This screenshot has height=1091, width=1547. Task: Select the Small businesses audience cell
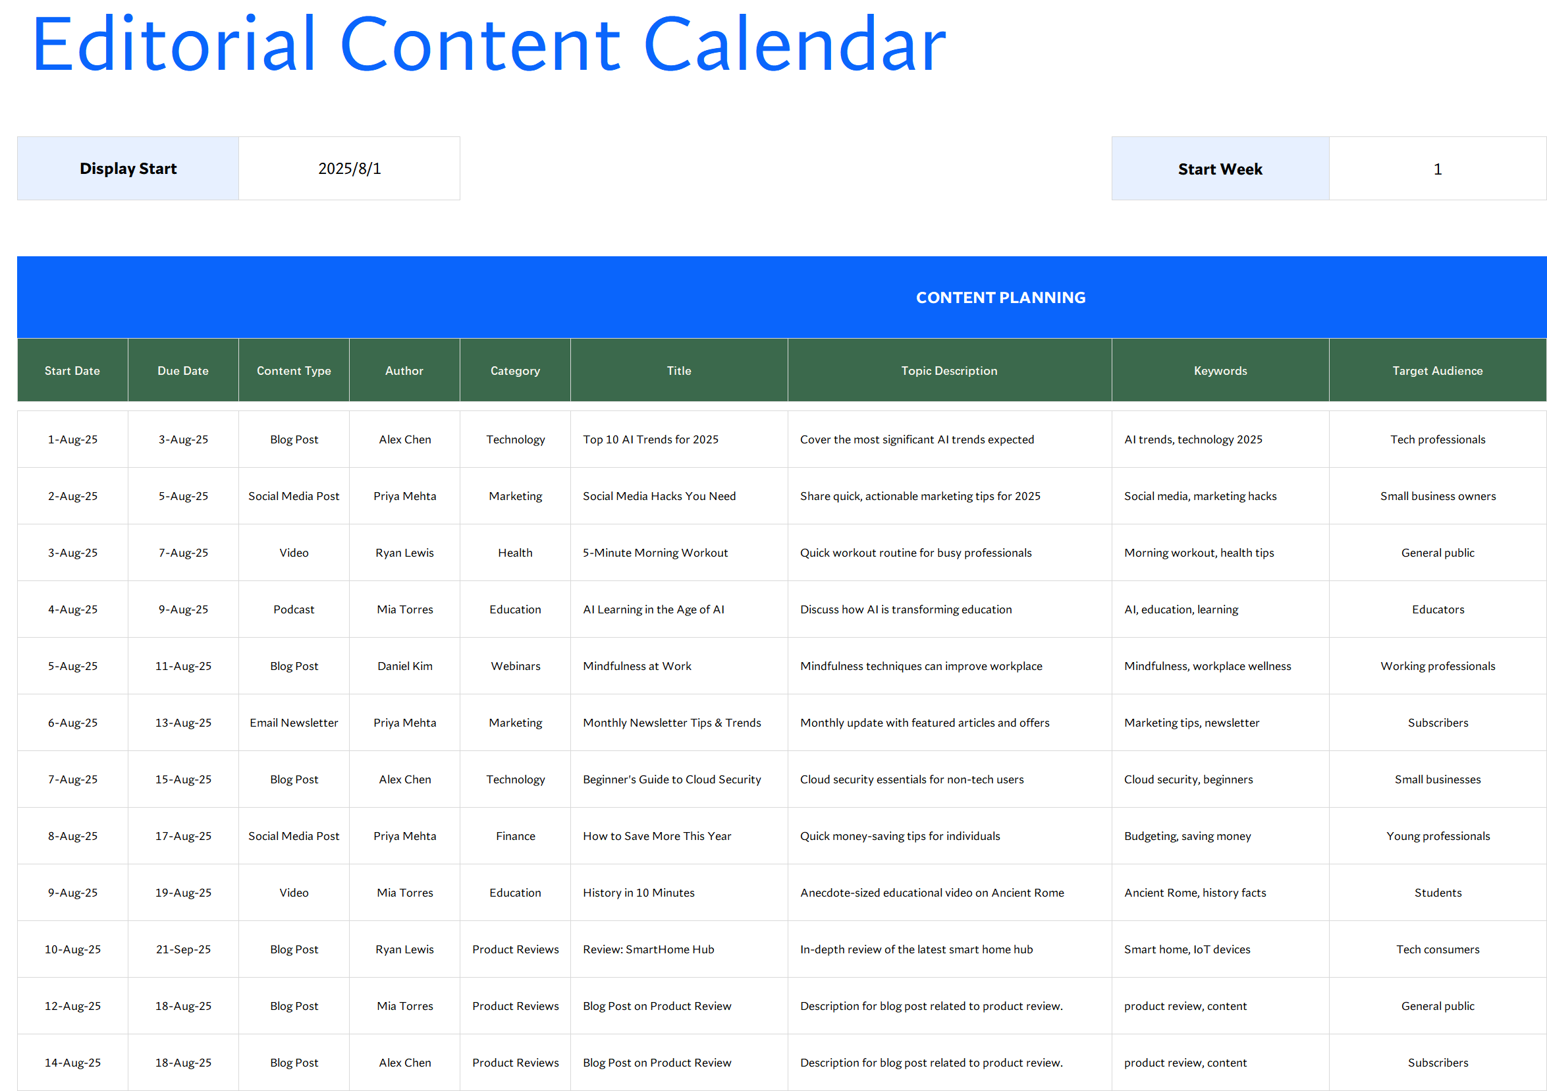[x=1438, y=779]
